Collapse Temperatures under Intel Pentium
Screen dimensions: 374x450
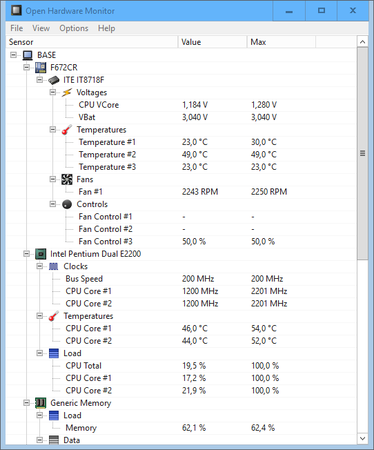[x=39, y=315]
